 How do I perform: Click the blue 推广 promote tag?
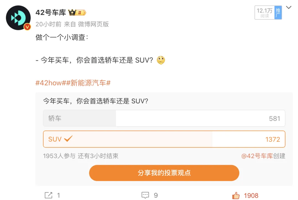pos(278,13)
